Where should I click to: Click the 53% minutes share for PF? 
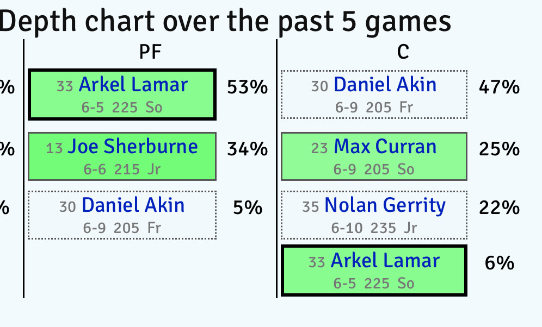247,87
